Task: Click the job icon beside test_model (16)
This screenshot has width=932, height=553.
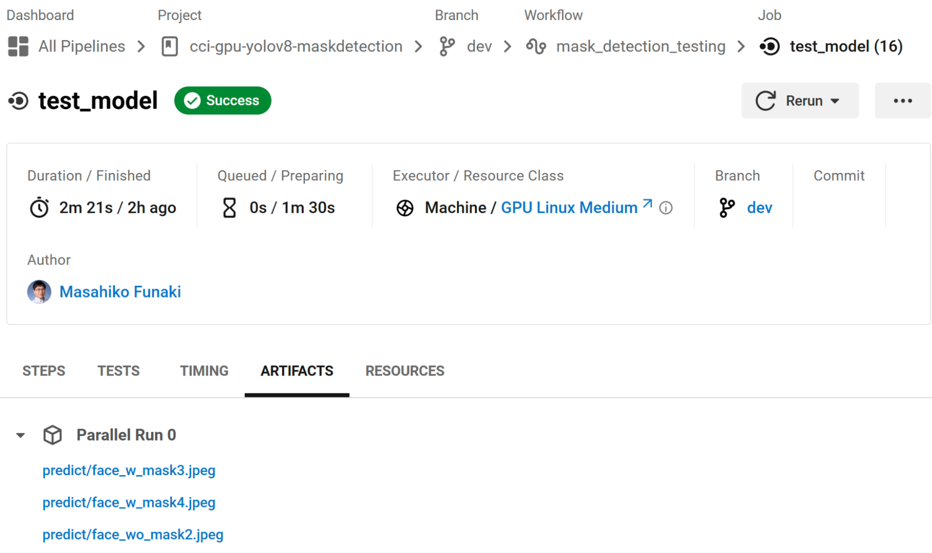Action: pyautogui.click(x=770, y=46)
